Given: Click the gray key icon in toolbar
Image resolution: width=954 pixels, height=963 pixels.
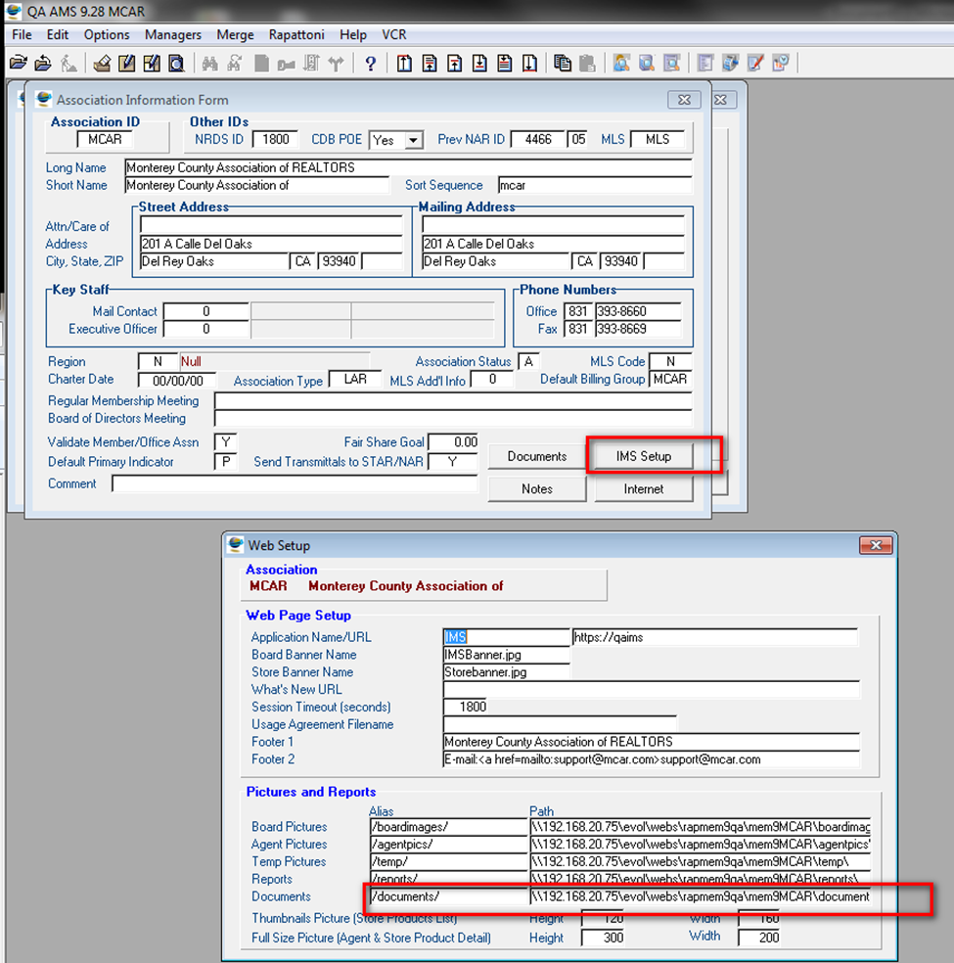Looking at the screenshot, I should pos(286,64).
